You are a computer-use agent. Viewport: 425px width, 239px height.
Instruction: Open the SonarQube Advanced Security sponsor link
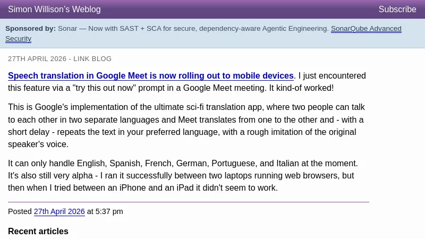coord(365,29)
